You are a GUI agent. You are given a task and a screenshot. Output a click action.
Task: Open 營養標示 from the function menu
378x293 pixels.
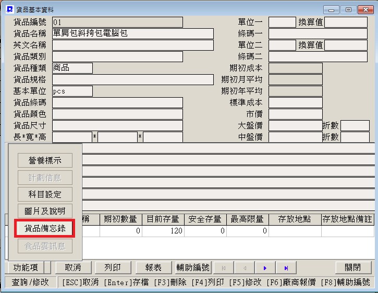[45, 160]
